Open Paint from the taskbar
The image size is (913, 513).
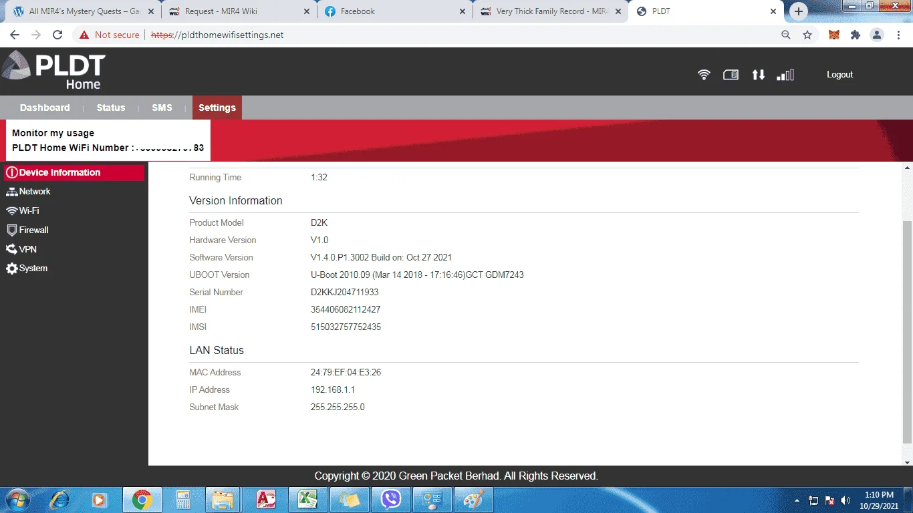tap(473, 500)
